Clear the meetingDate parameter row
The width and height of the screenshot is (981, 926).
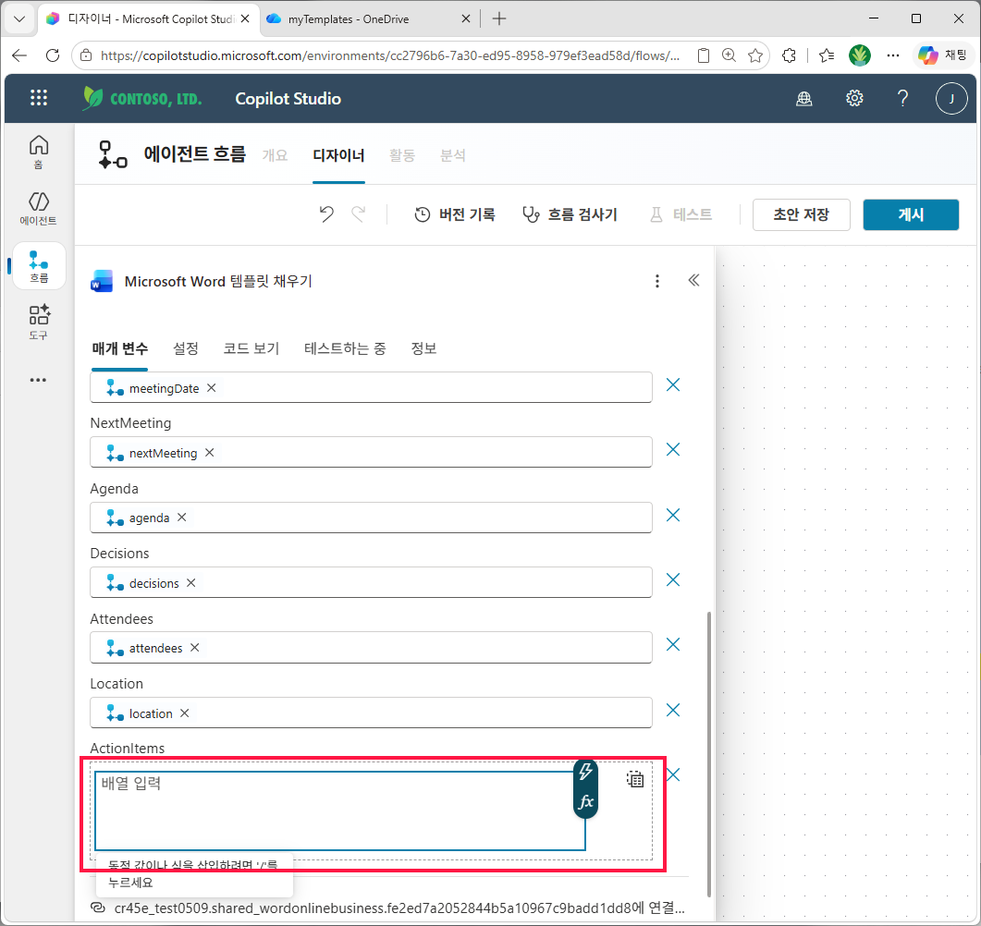[673, 384]
